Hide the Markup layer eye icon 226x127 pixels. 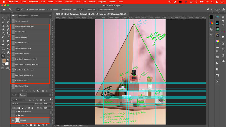pyautogui.click(x=13, y=120)
